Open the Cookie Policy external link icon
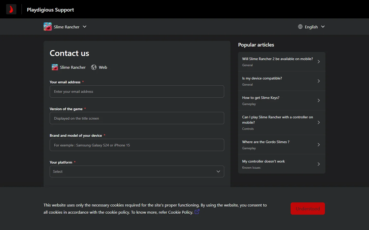 coord(197,212)
